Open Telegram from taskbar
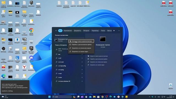The image size is (176, 99). coord(114,97)
